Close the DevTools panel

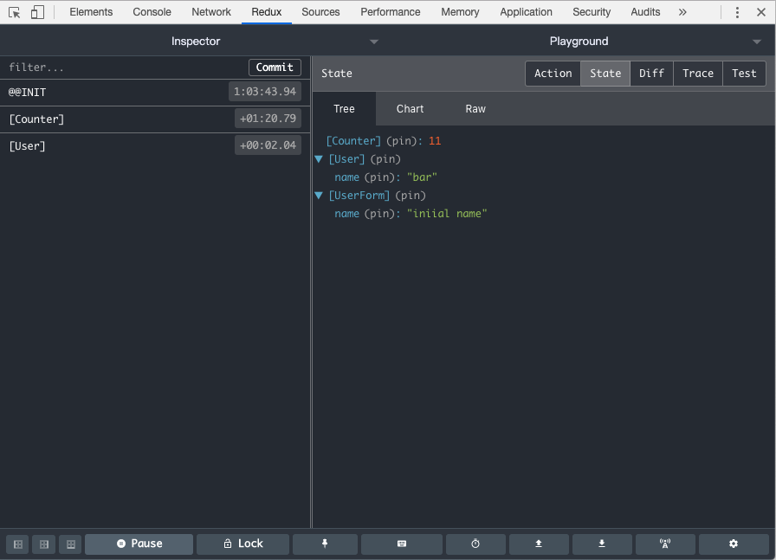point(760,12)
